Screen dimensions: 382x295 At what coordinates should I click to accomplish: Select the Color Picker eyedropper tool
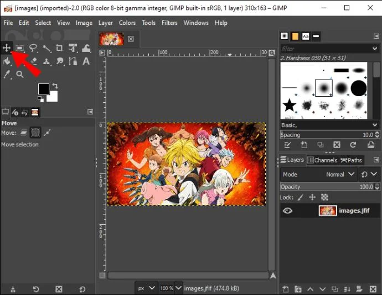[7, 75]
